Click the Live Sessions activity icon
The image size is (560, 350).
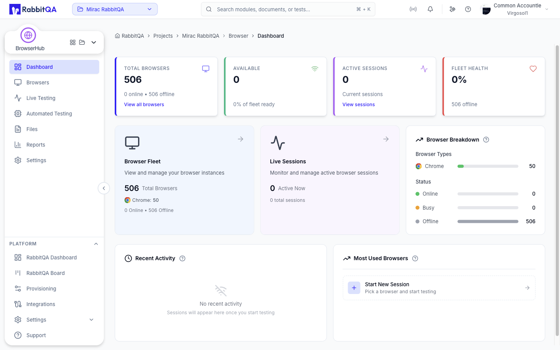pos(278,143)
